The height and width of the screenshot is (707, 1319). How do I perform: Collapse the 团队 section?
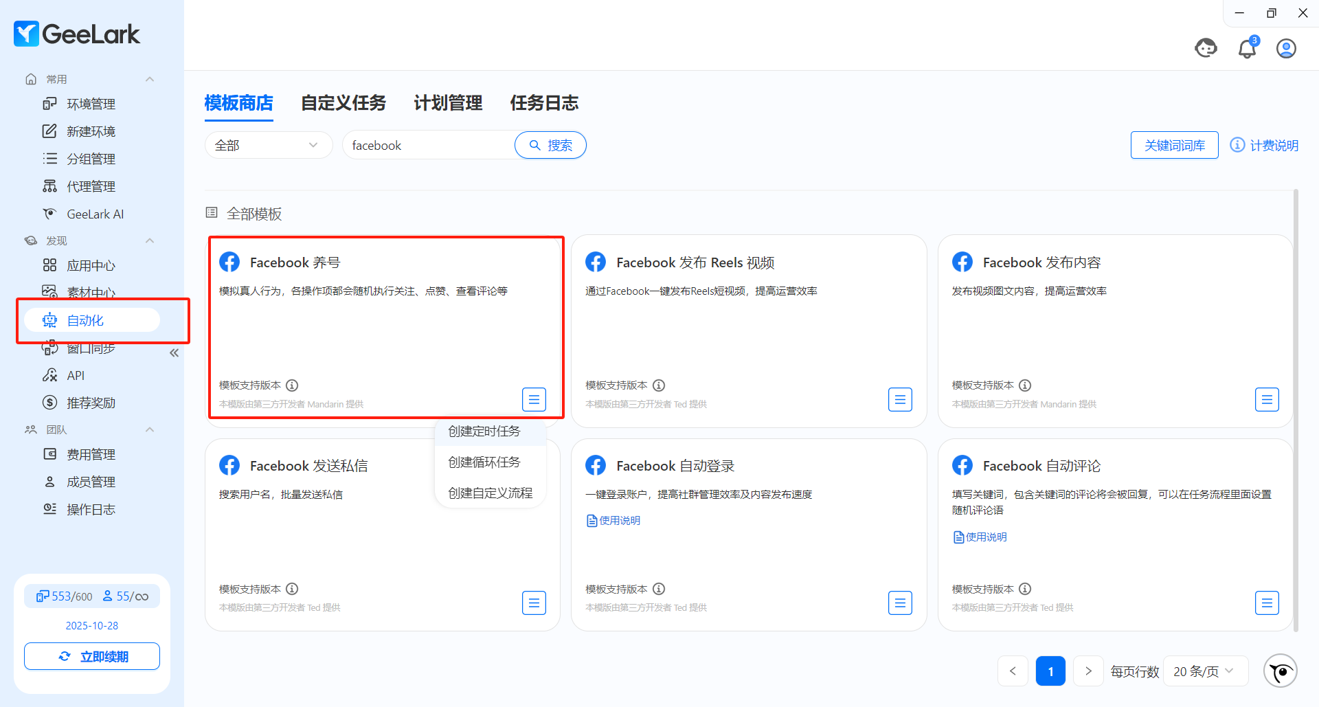[x=150, y=429]
